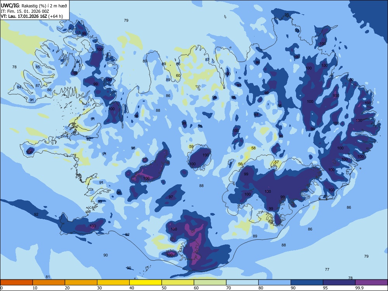Click the legend tick label '30'
The width and height of the screenshot is (388, 291).
[99, 288]
